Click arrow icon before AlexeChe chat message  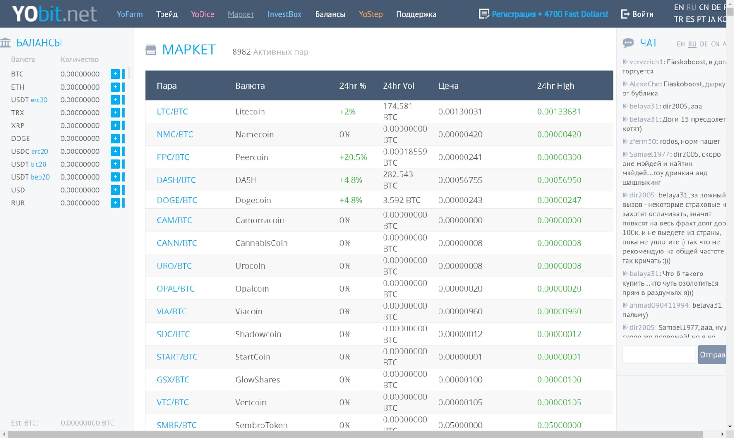click(625, 84)
